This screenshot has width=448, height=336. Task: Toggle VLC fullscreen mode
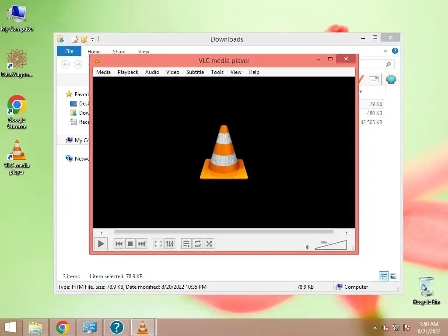(158, 244)
